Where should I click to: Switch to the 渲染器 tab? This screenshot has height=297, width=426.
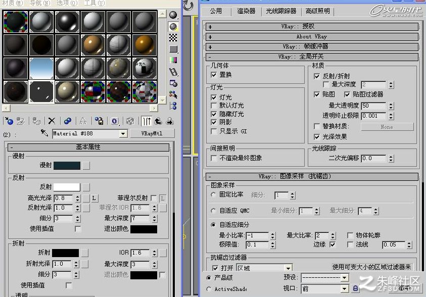click(x=246, y=11)
